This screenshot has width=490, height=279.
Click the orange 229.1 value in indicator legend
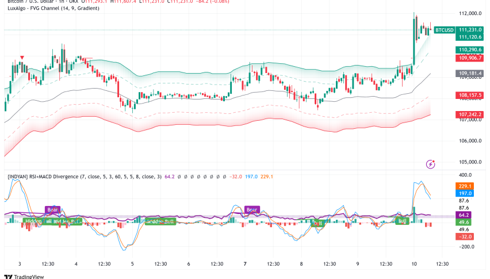(x=266, y=177)
